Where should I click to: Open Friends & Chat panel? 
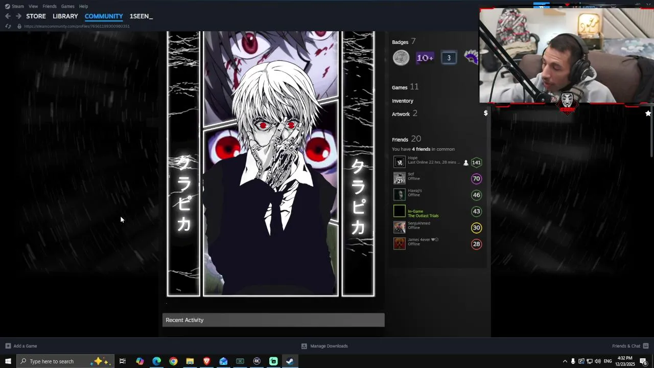coord(630,346)
